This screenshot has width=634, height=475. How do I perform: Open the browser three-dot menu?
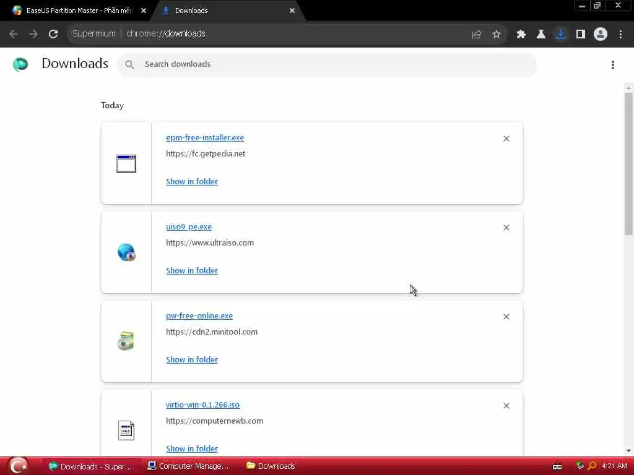[620, 35]
